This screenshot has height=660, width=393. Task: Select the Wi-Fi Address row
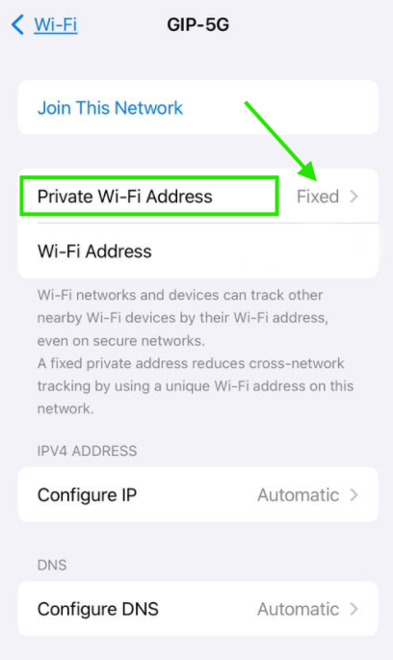click(197, 251)
